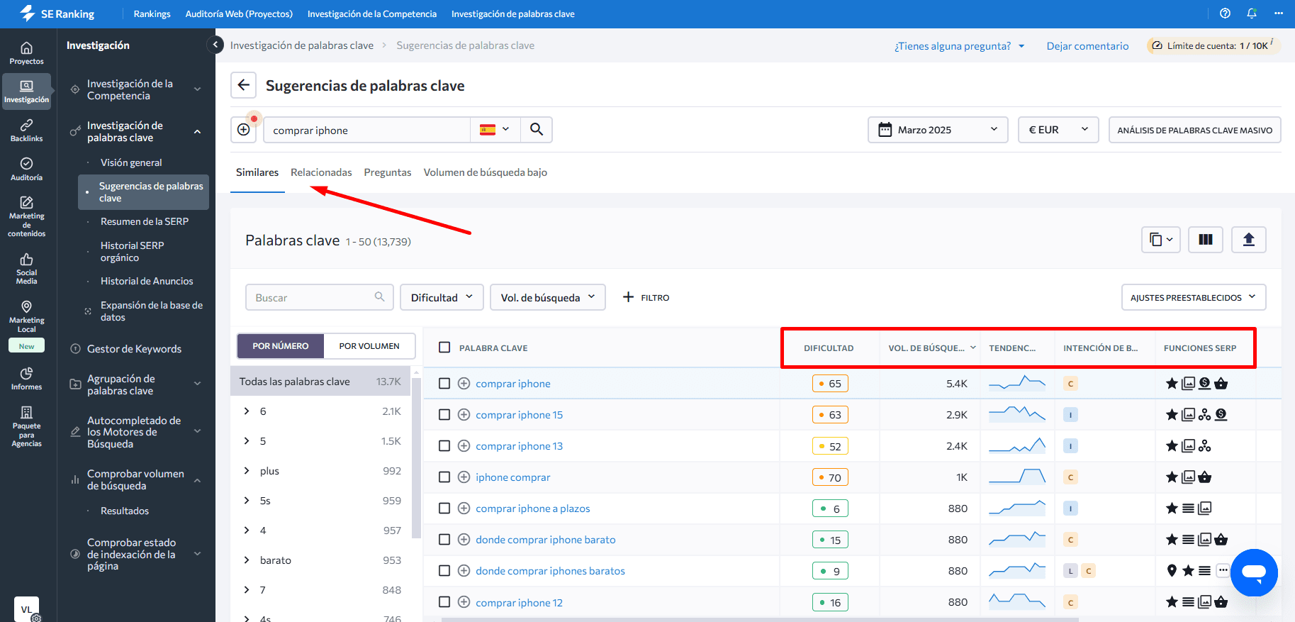Open Auditoría Web (Proyectos) in top navigation
Screen dimensions: 1295x622
(x=239, y=13)
